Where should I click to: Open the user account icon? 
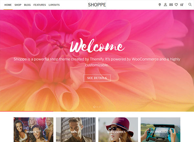(x=165, y=5)
